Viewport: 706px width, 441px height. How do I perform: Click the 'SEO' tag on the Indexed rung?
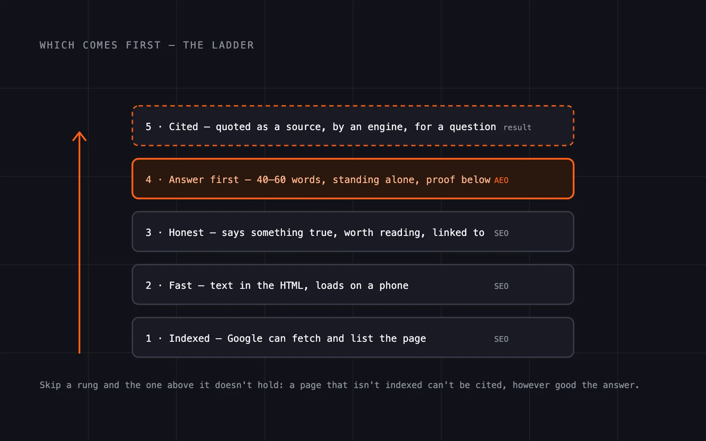pyautogui.click(x=501, y=339)
